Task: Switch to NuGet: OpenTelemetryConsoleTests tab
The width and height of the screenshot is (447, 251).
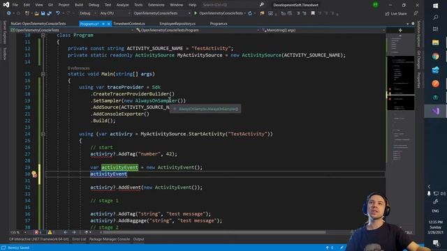Action: pos(38,24)
